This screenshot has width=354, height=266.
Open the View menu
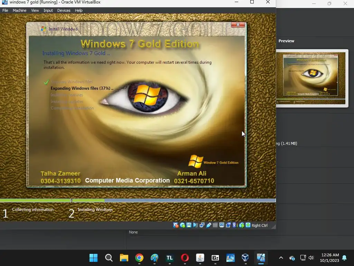click(x=35, y=10)
